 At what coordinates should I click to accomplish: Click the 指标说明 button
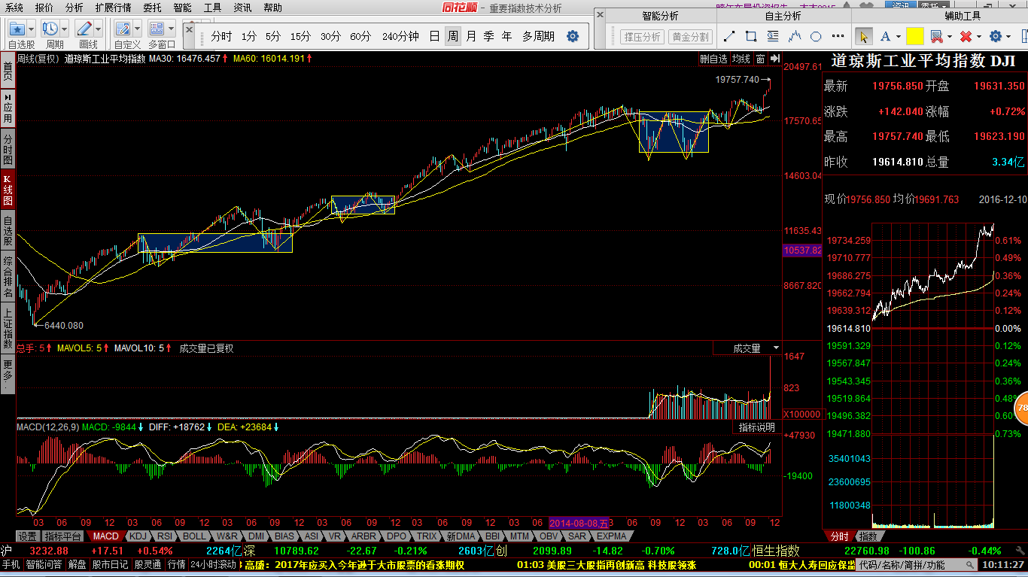(757, 427)
